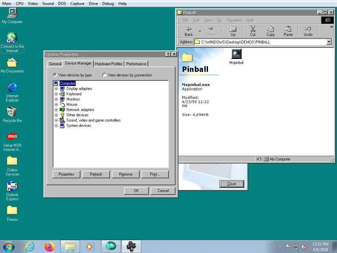The image size is (337, 253).
Task: Open My Computer desktop icon
Action: (x=12, y=16)
